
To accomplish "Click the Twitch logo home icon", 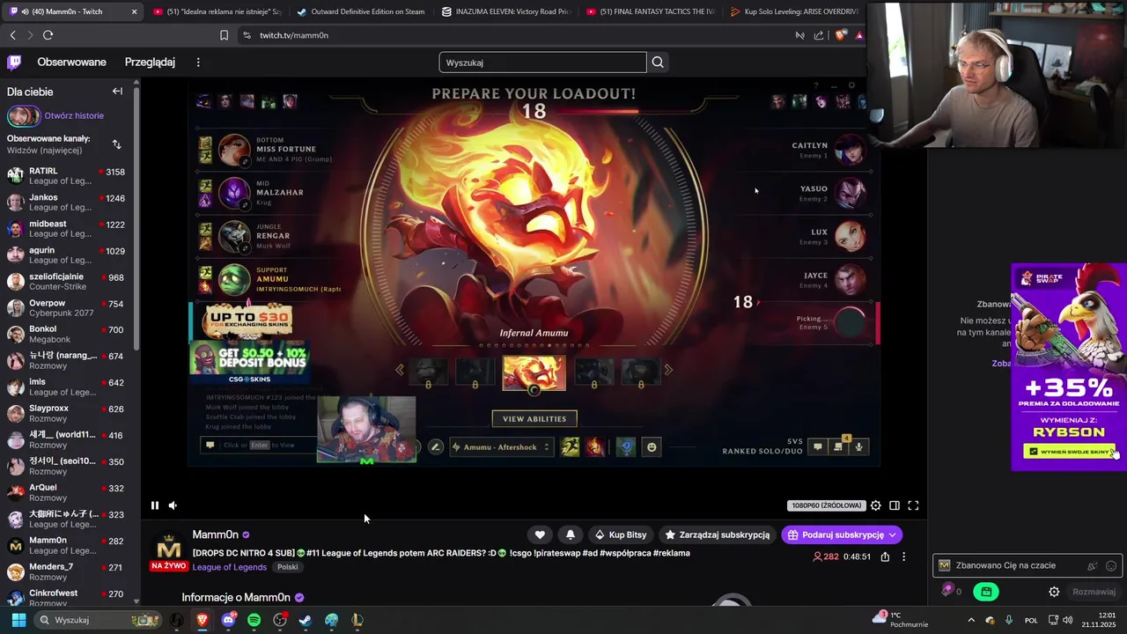I will point(14,62).
